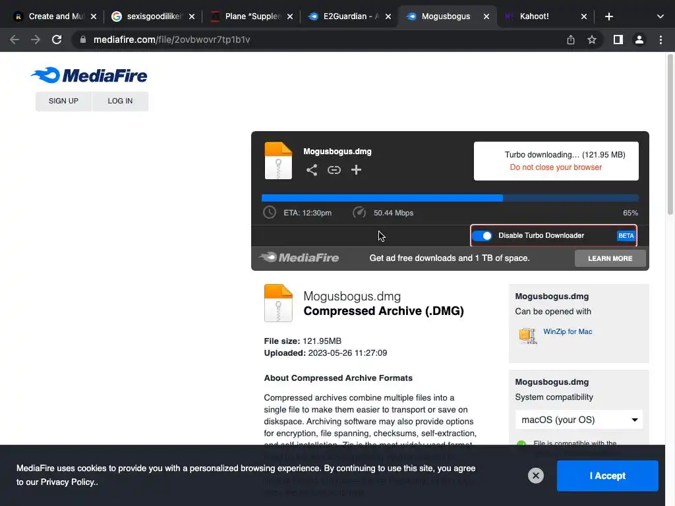This screenshot has width=675, height=506.
Task: Reload the MediaFire page
Action: (x=57, y=40)
